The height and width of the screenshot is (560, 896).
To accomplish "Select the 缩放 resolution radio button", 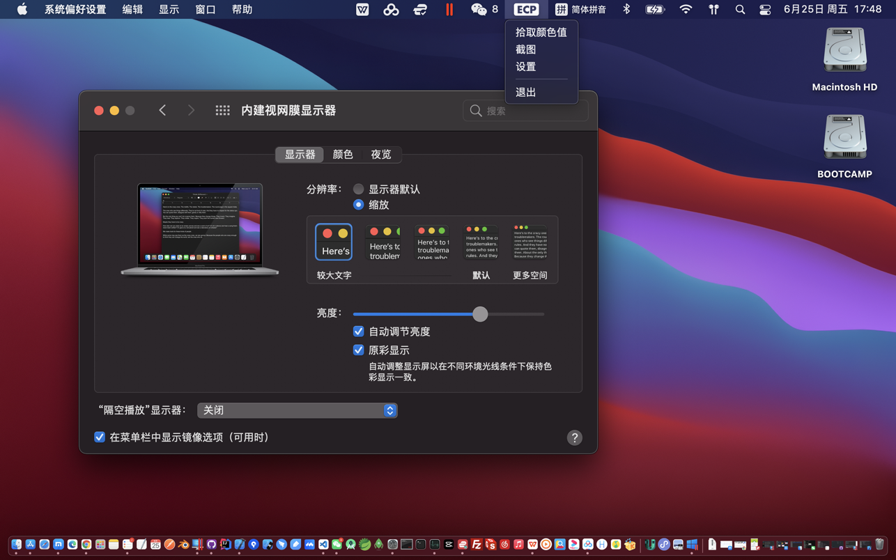I will point(358,205).
